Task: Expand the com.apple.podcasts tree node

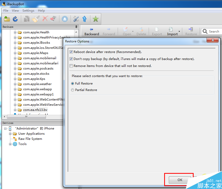Action: (15, 69)
